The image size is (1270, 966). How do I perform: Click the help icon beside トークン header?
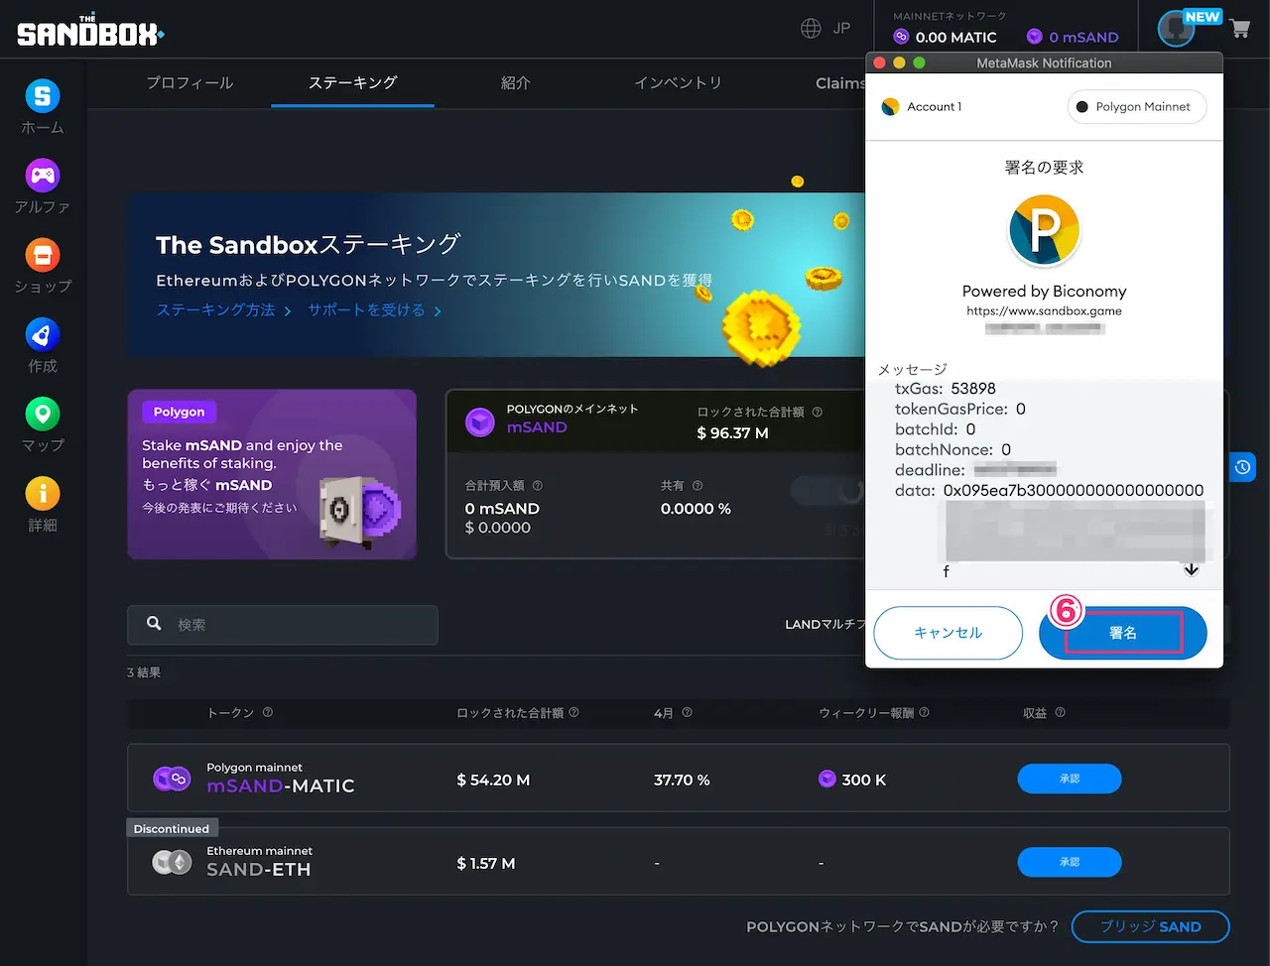pyautogui.click(x=268, y=712)
